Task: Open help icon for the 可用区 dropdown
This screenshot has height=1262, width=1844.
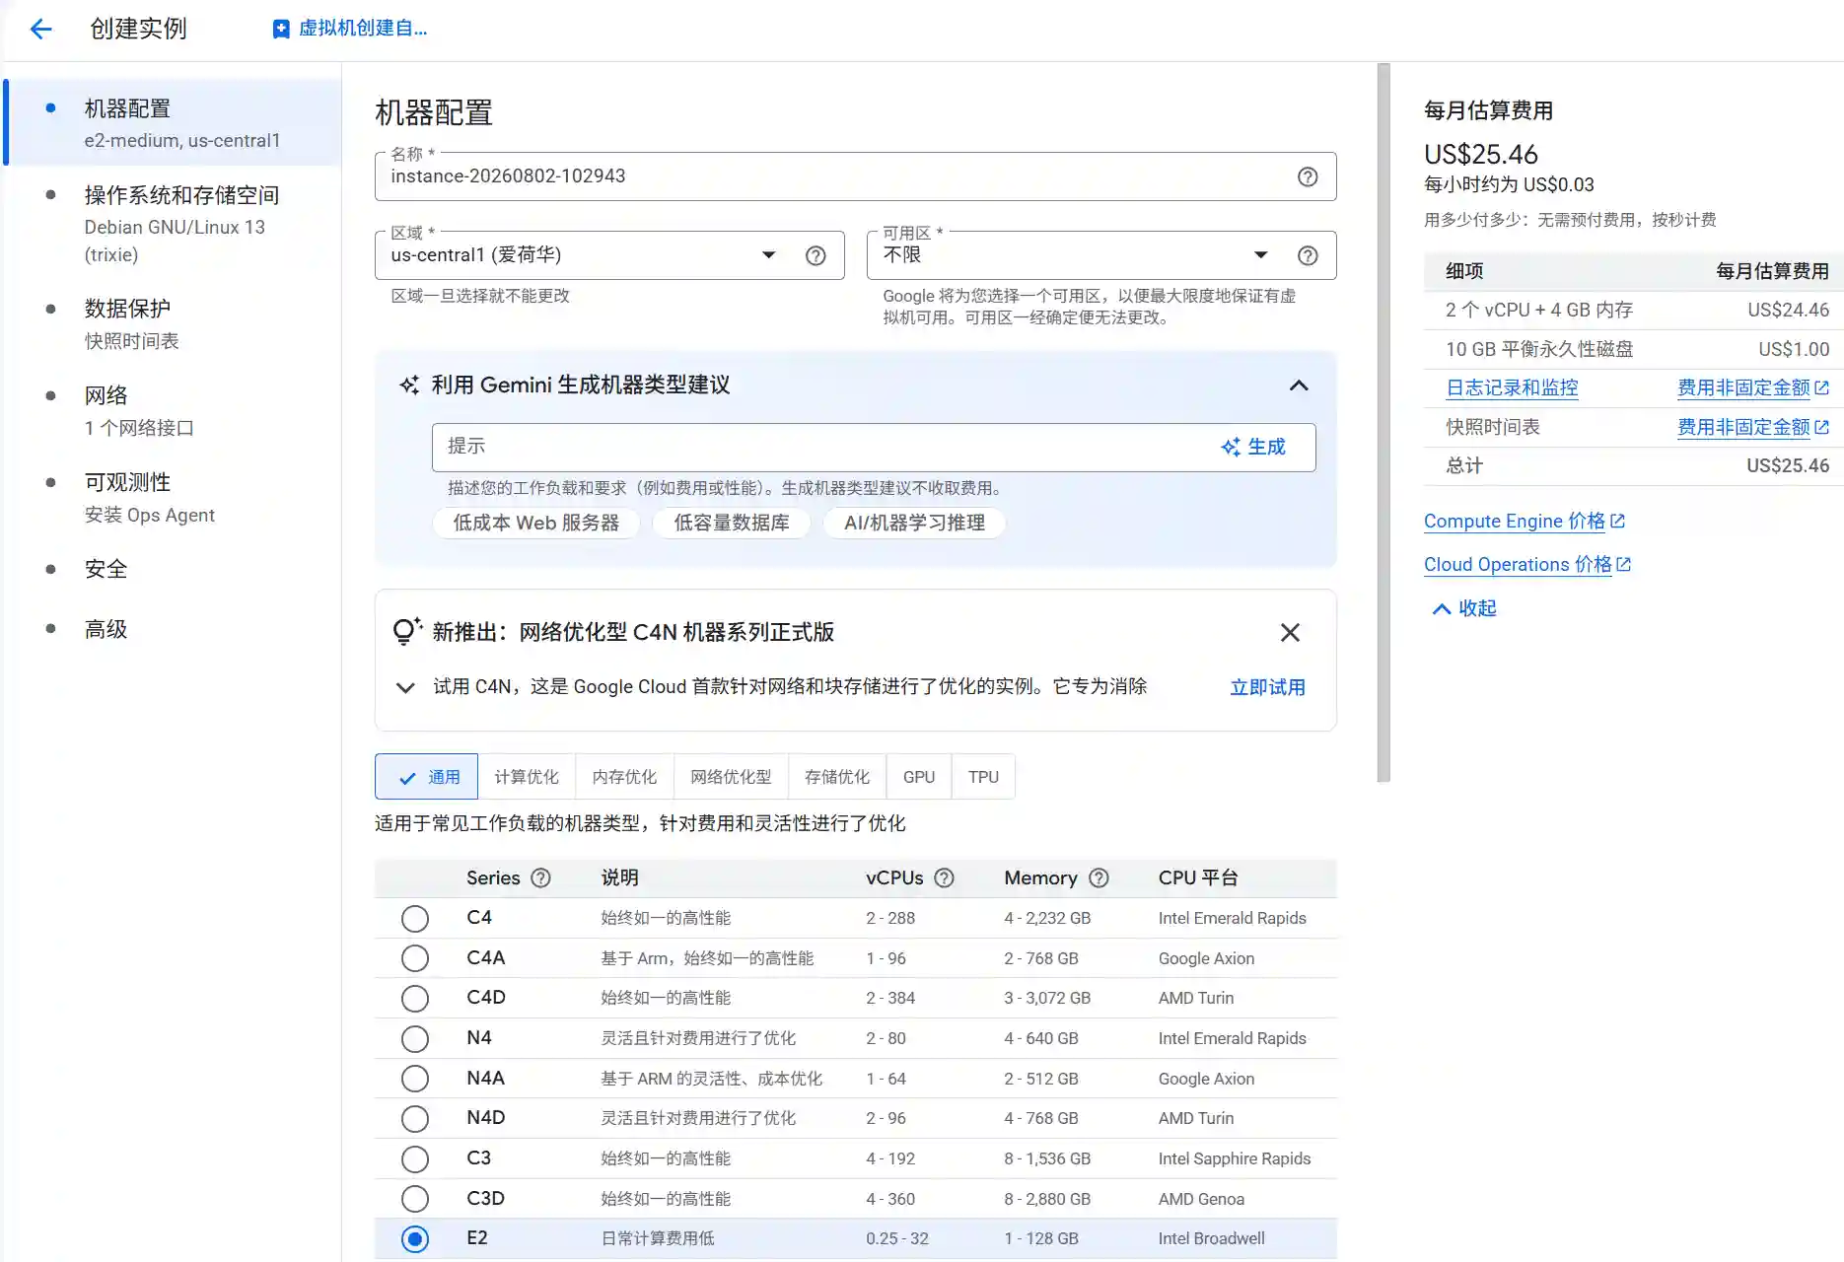Action: coord(1308,255)
